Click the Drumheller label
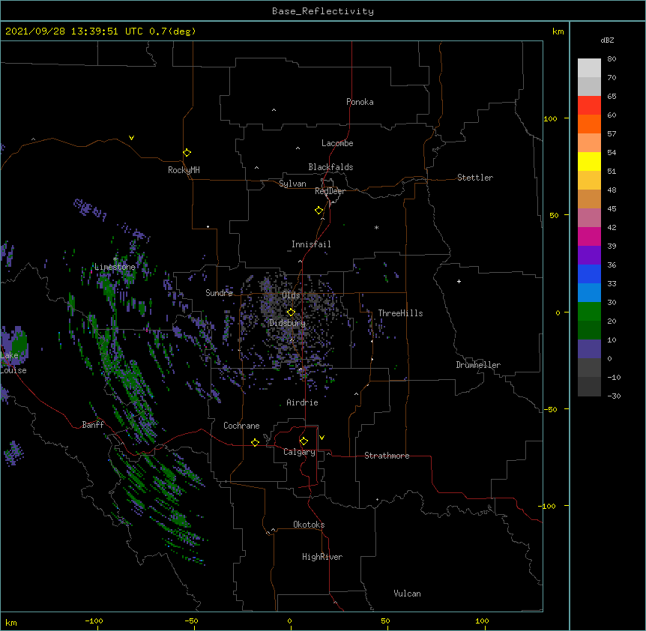This screenshot has width=646, height=631. 478,365
